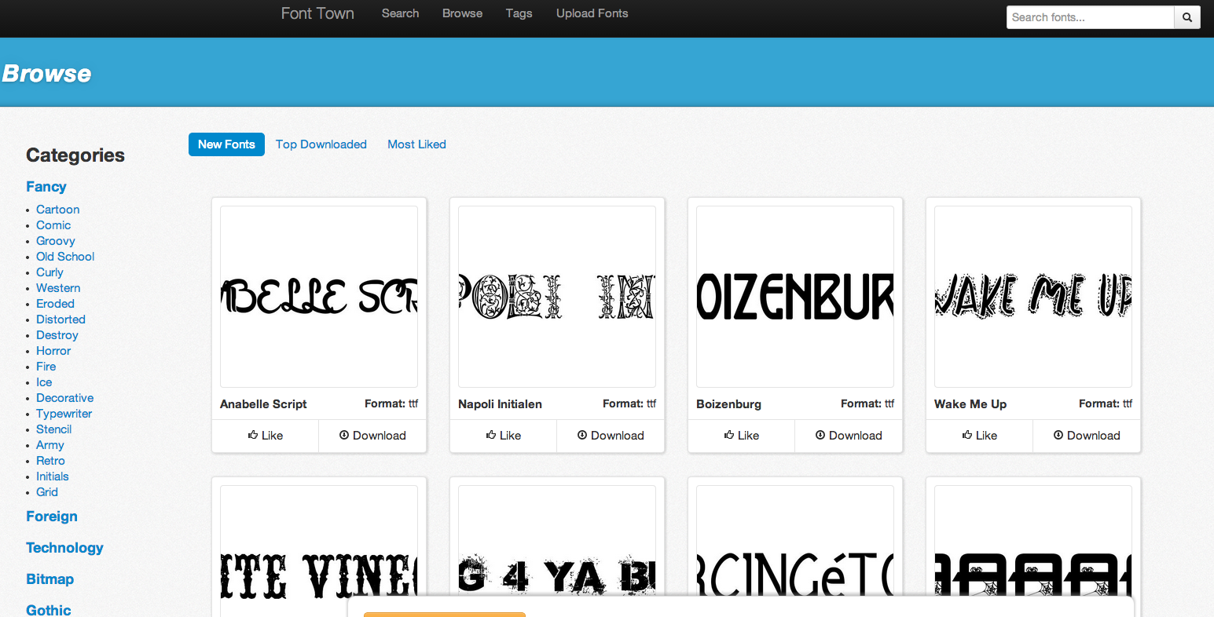Screen dimensions: 1214x617
Task: Download the Boizenburg font
Action: (849, 436)
